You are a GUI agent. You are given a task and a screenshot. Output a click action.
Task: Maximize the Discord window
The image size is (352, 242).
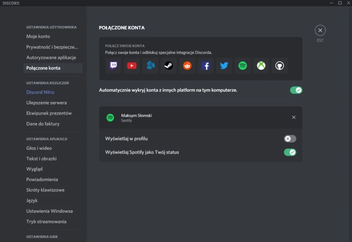(340, 3)
